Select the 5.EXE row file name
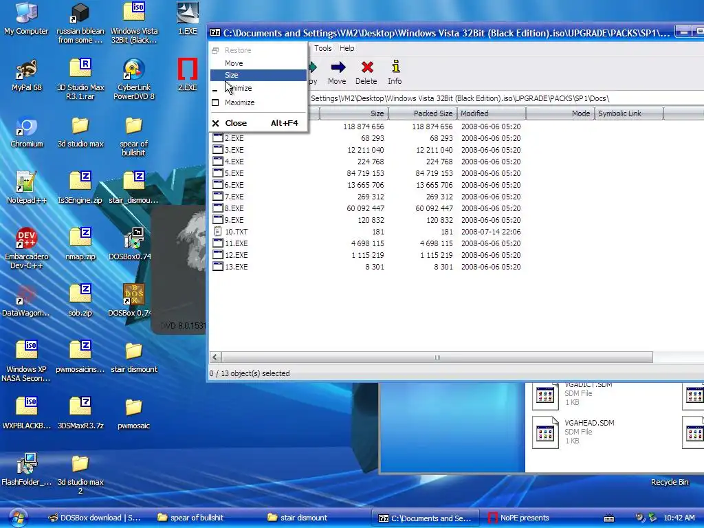704x528 pixels. pos(234,173)
